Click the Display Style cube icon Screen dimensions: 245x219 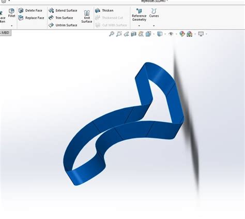point(160,34)
